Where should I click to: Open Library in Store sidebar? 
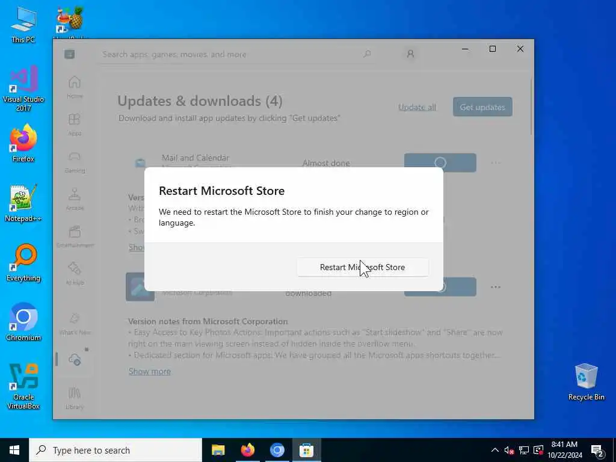tap(75, 398)
